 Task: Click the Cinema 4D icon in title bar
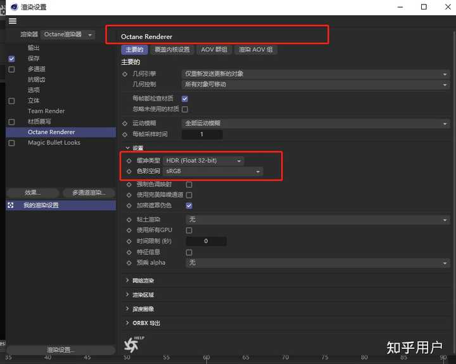coord(14,7)
